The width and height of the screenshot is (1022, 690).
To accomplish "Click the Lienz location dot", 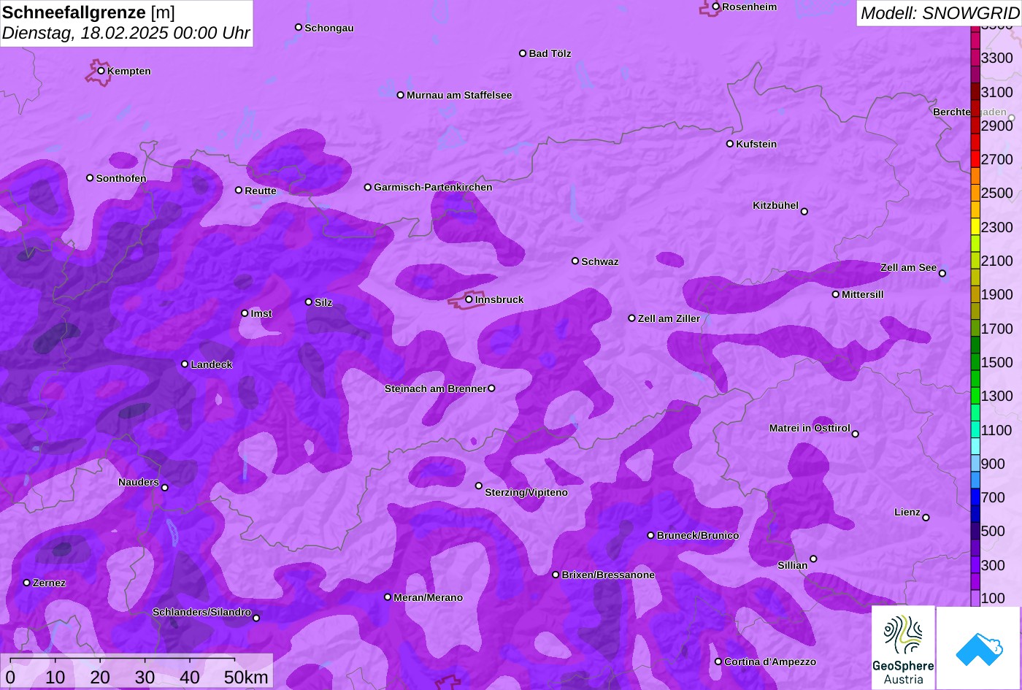I will click(926, 518).
